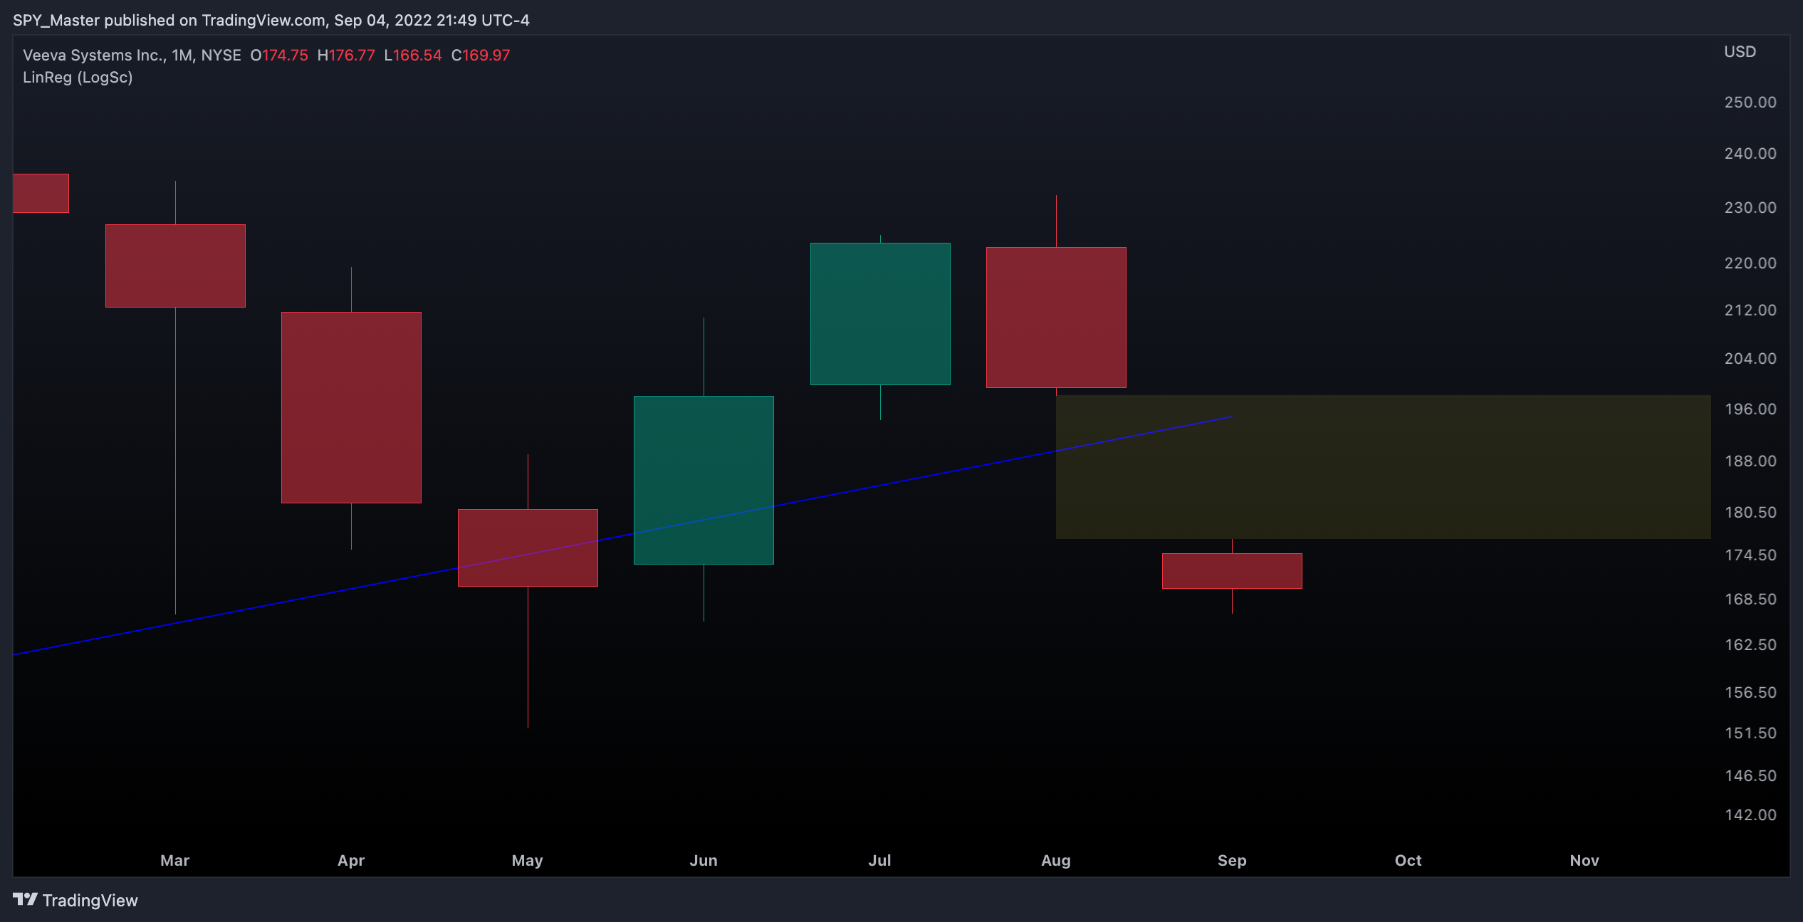Click the 188.00 price axis label
Viewport: 1803px width, 922px height.
[x=1750, y=461]
